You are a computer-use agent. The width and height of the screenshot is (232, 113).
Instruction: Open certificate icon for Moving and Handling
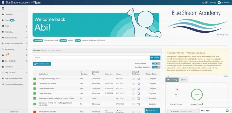tap(139, 79)
